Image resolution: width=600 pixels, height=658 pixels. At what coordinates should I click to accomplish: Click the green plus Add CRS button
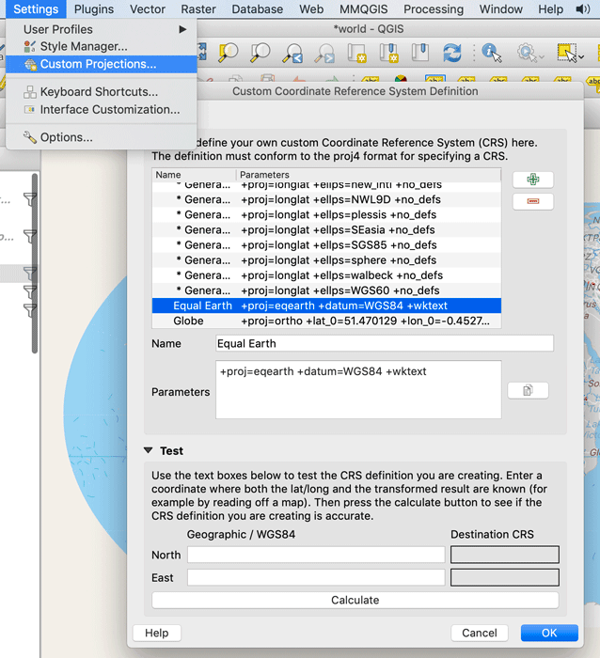pyautogui.click(x=533, y=180)
